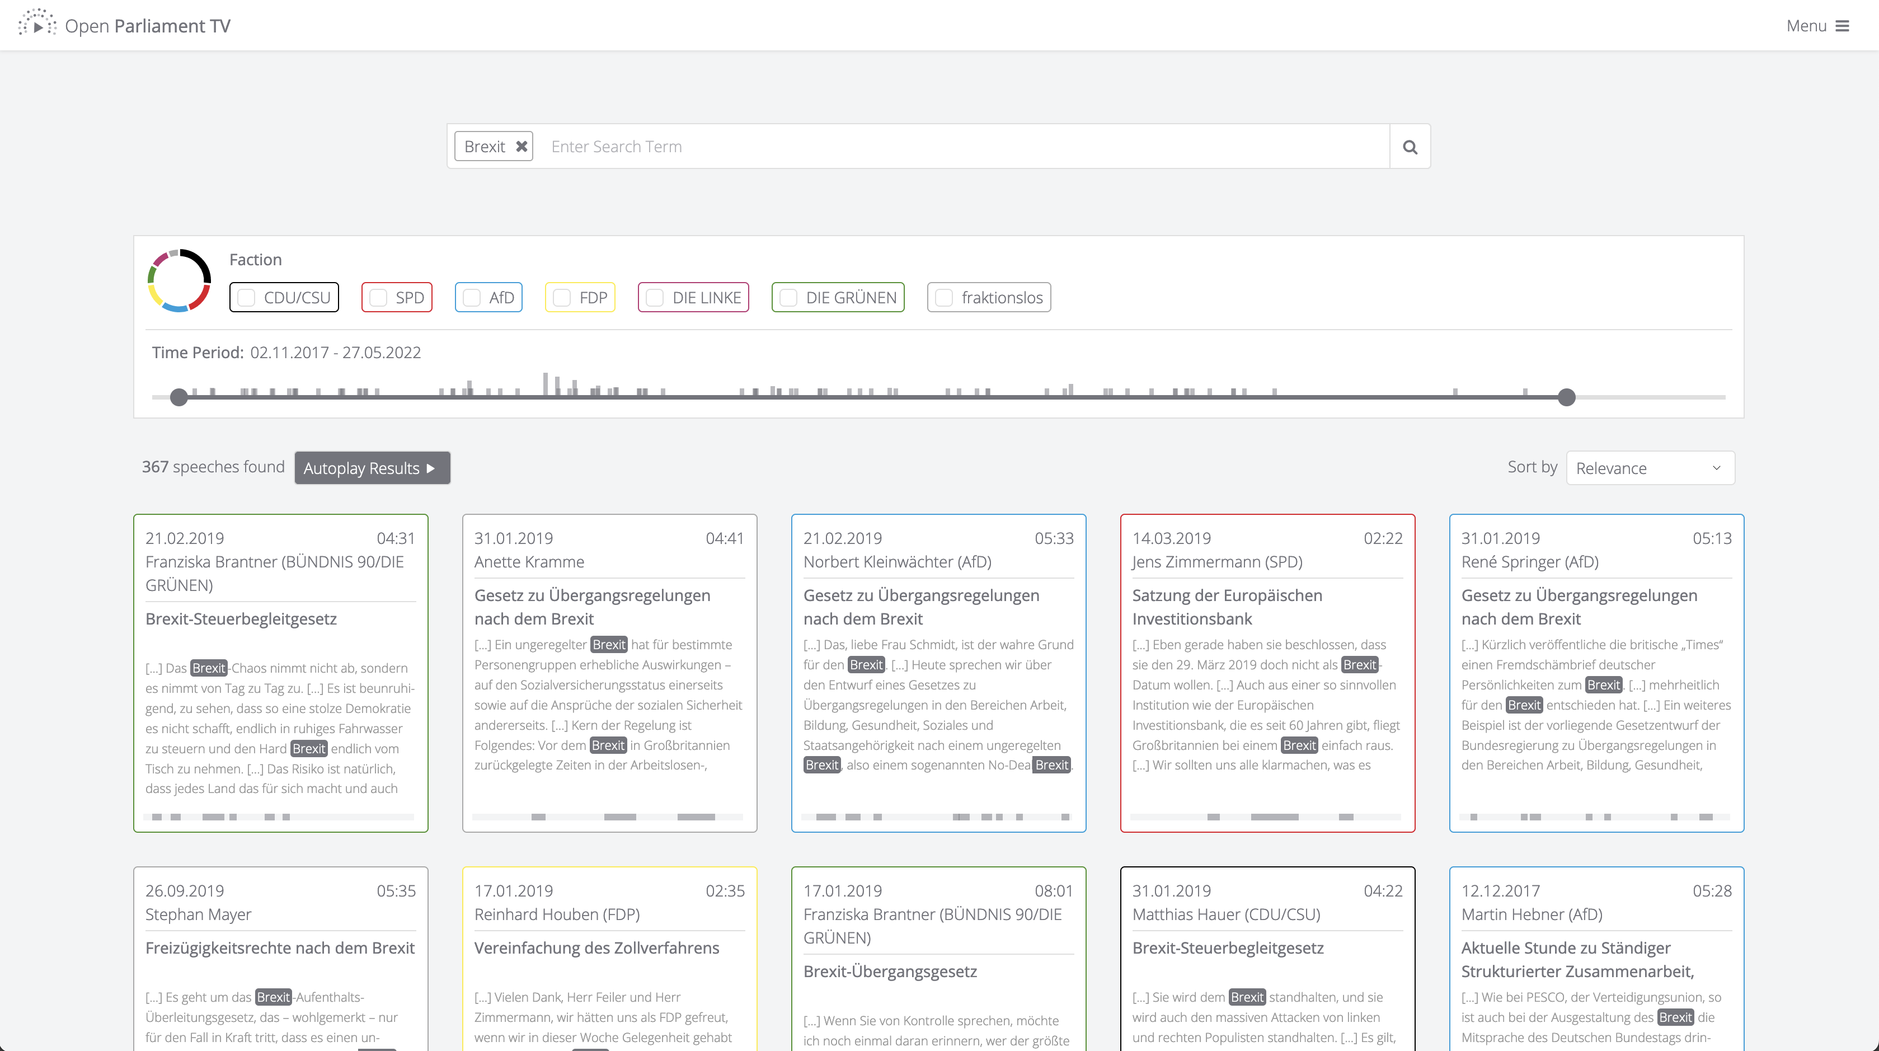Open the Sort by Relevance dropdown
This screenshot has width=1879, height=1051.
tap(1650, 468)
